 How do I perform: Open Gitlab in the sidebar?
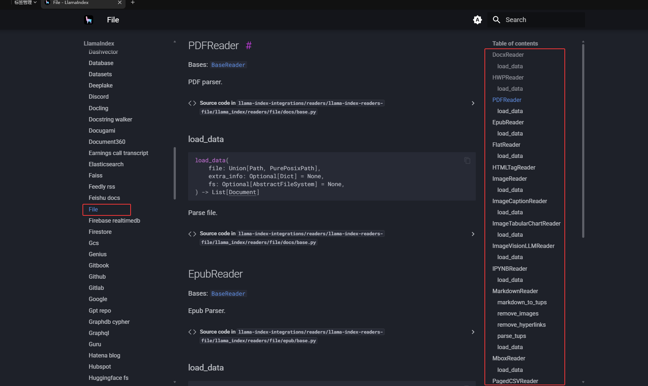click(96, 288)
